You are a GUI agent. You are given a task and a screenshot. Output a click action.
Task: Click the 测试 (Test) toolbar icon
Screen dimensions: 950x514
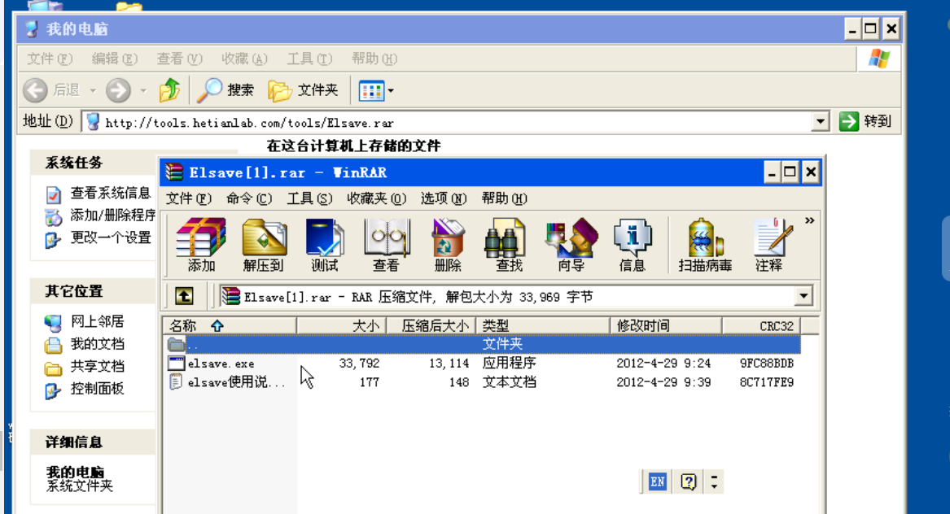pyautogui.click(x=325, y=245)
